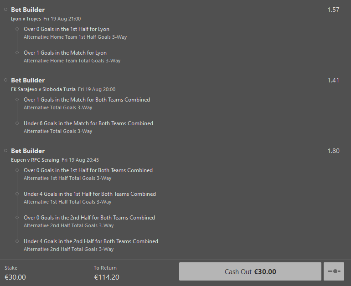
Task: Click the circle icon beside Eupen v RFC Seraing Bet Builder
Action: (6, 151)
